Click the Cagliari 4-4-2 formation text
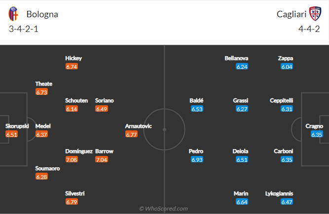 tap(309, 29)
